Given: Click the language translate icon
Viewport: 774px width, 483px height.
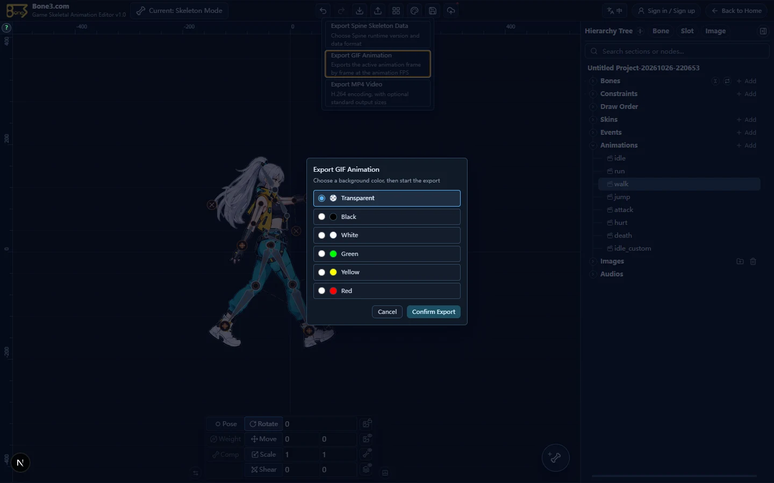Looking at the screenshot, I should click(614, 11).
